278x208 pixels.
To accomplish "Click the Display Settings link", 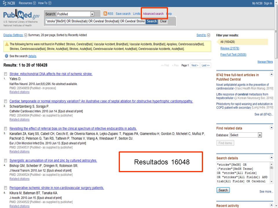I will pyautogui.click(x=13, y=35).
